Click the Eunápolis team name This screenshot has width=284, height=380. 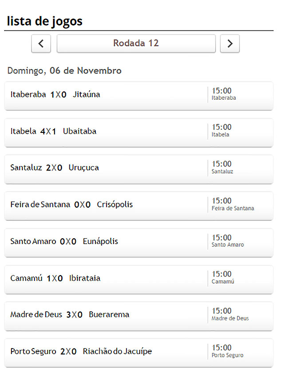pyautogui.click(x=100, y=241)
